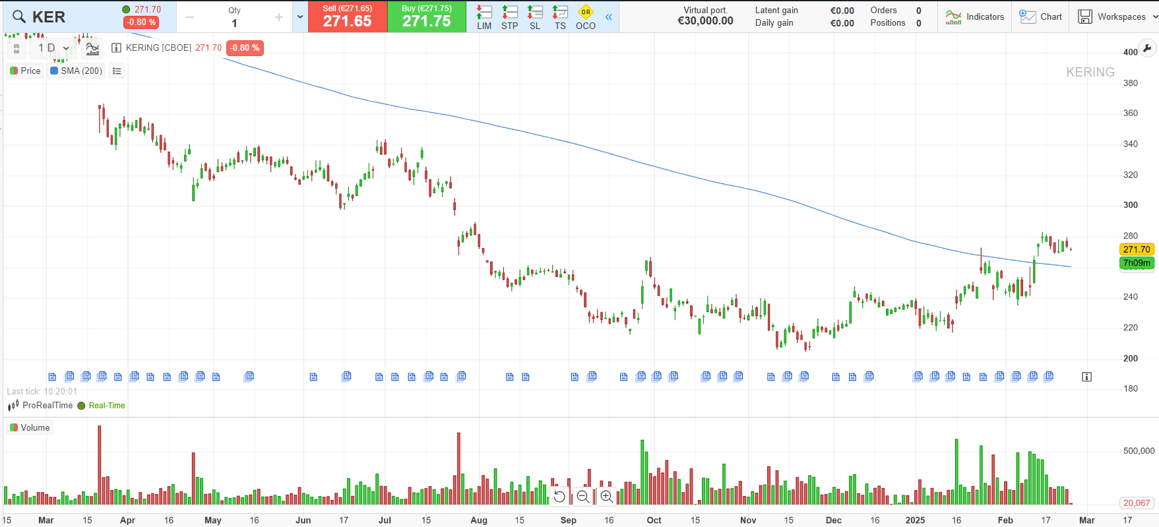Screen dimensions: 1159x527
Task: Open the 1 D timeframe dropdown
Action: pos(53,47)
